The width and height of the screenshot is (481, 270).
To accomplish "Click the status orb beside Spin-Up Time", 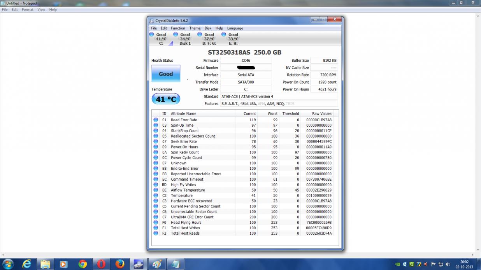I will (156, 125).
